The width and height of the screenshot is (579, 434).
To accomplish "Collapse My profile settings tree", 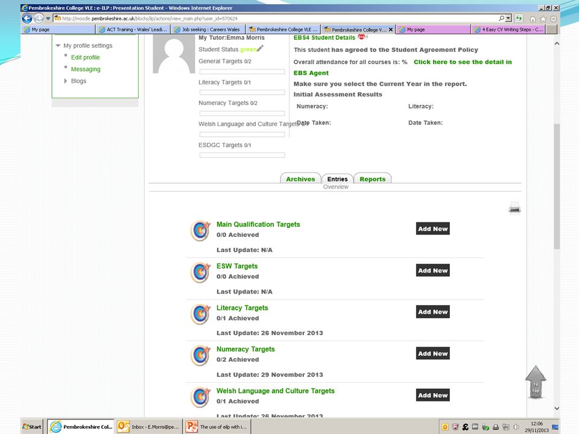I will pyautogui.click(x=58, y=45).
